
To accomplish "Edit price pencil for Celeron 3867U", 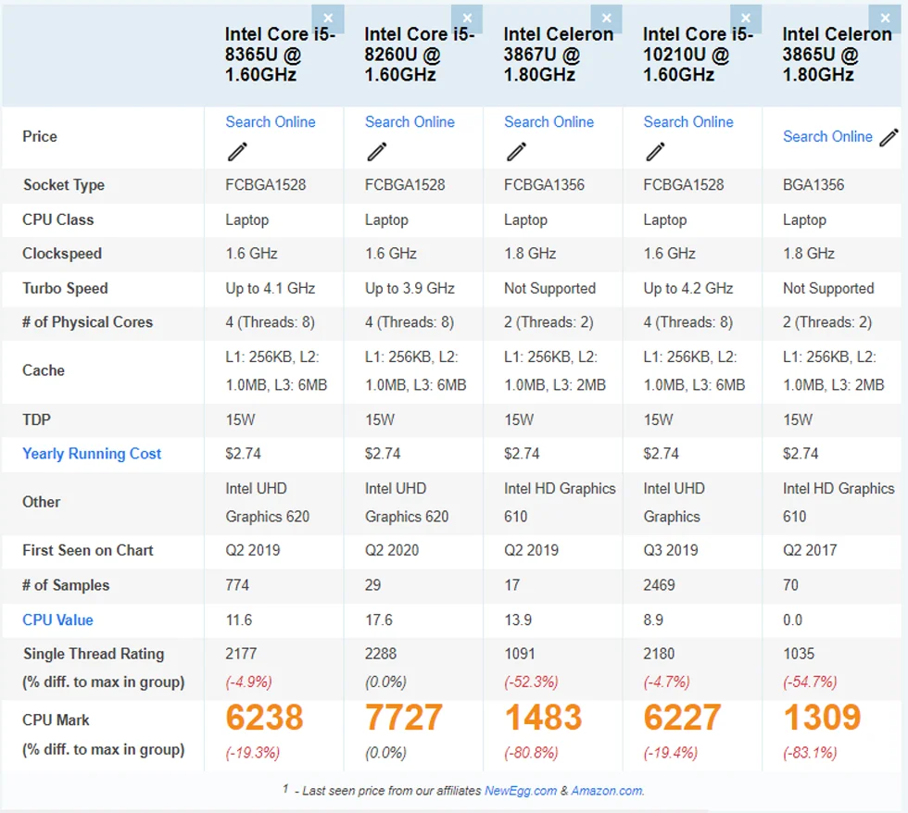I will (x=516, y=151).
